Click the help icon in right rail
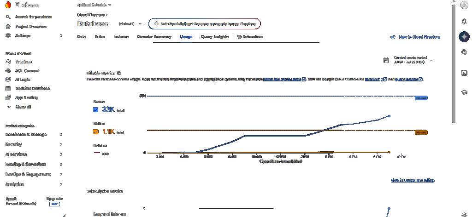 point(464,52)
